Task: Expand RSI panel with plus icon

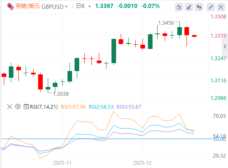Action: click(x=26, y=107)
